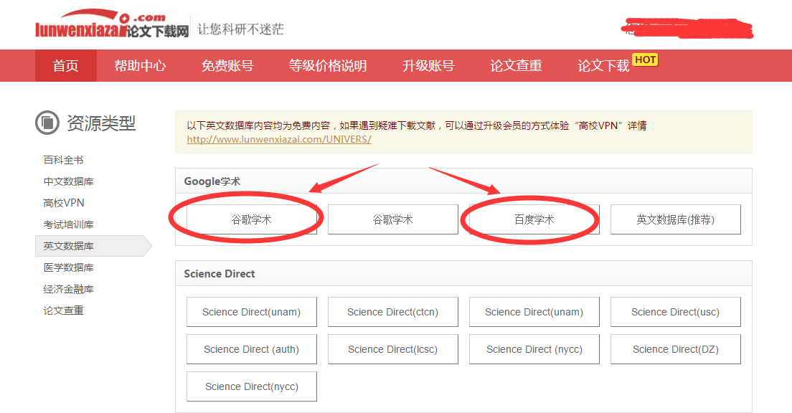The width and height of the screenshot is (792, 413).
Task: Click 高校VPN in the resource list
Action: coord(64,203)
